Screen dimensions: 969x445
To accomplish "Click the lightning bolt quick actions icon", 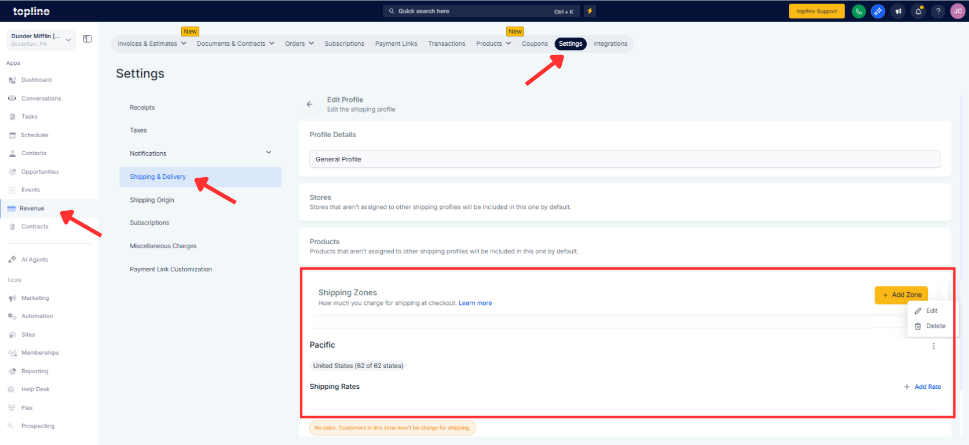I will coord(590,11).
